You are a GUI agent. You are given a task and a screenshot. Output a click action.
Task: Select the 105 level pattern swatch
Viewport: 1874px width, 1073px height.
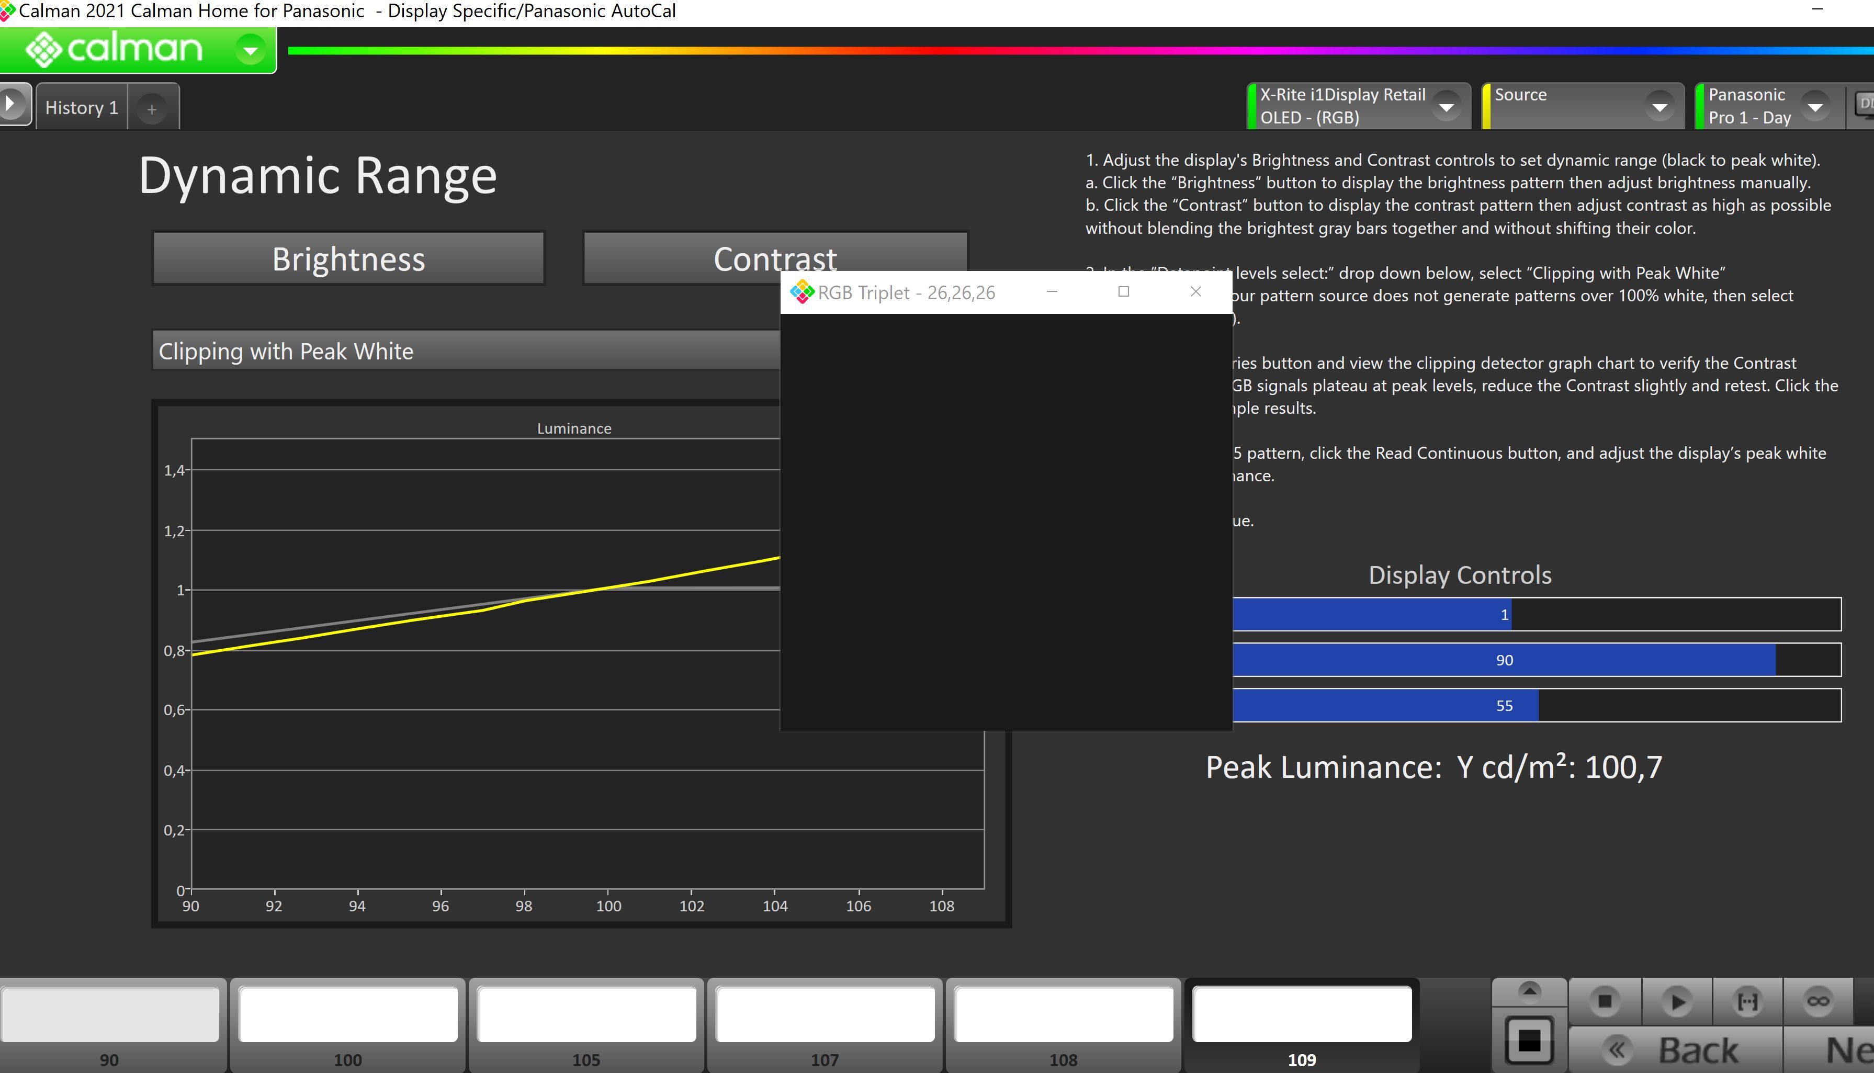(586, 1015)
